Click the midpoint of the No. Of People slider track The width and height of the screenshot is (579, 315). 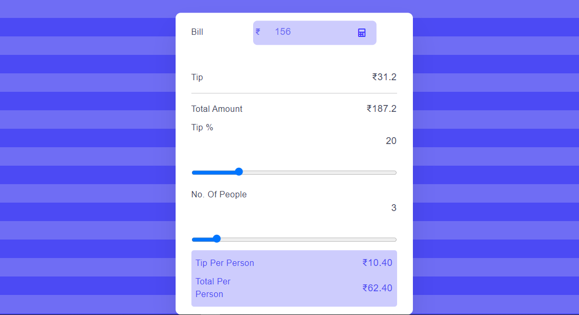coord(294,240)
